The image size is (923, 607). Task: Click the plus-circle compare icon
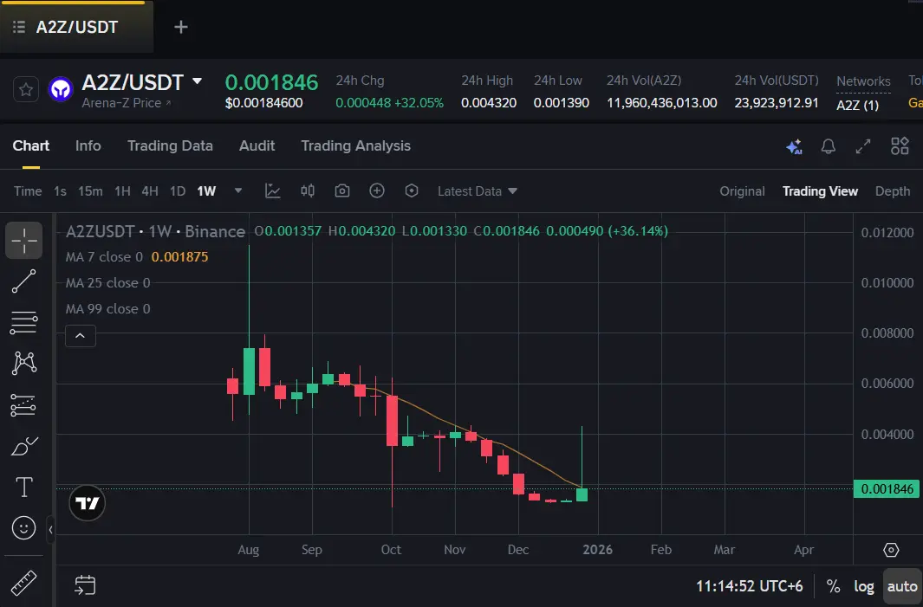[x=377, y=190]
